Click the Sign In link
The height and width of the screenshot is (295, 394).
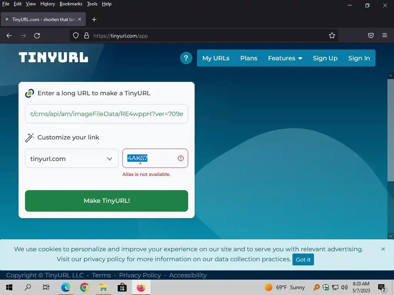pyautogui.click(x=359, y=58)
